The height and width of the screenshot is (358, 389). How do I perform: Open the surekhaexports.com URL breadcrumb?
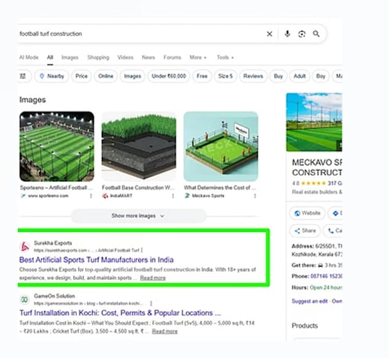86,250
